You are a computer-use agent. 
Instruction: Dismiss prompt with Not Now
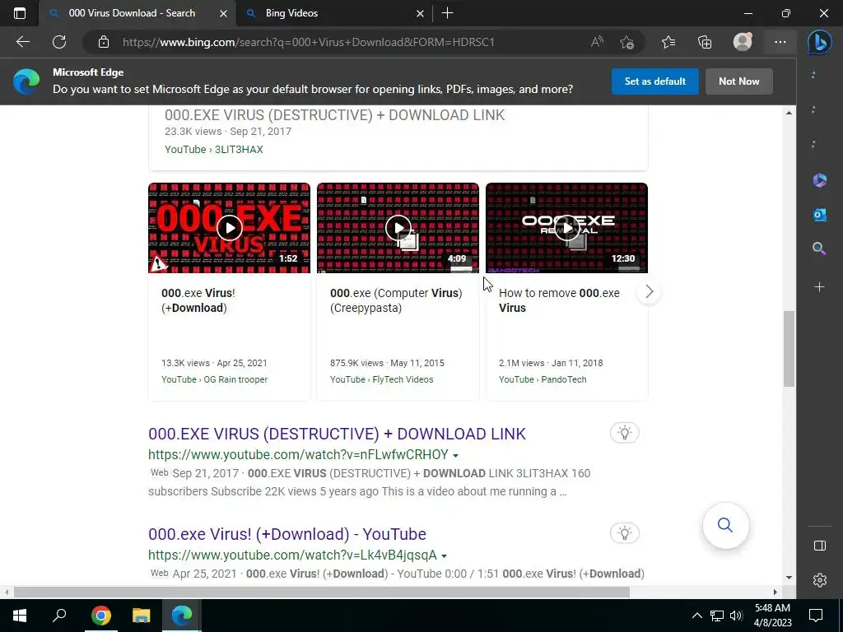(738, 81)
